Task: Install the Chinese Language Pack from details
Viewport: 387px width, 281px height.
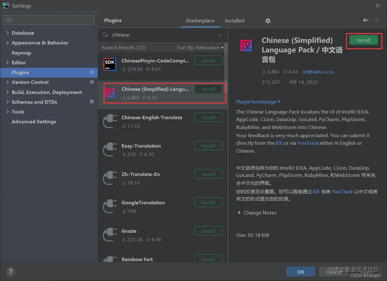Action: (363, 40)
